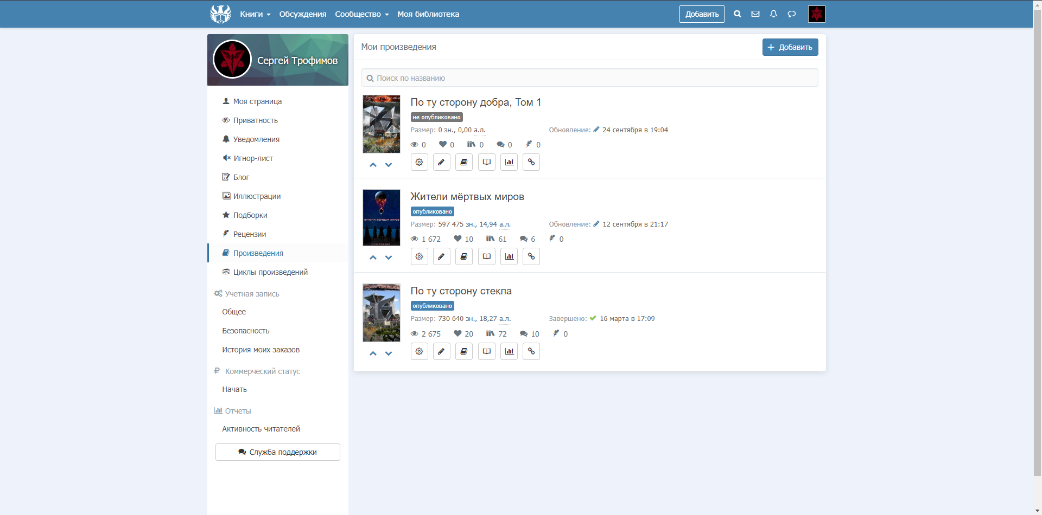The height and width of the screenshot is (515, 1042).
Task: Open settings gear for «Жители мёртвых миров»
Action: pos(419,256)
